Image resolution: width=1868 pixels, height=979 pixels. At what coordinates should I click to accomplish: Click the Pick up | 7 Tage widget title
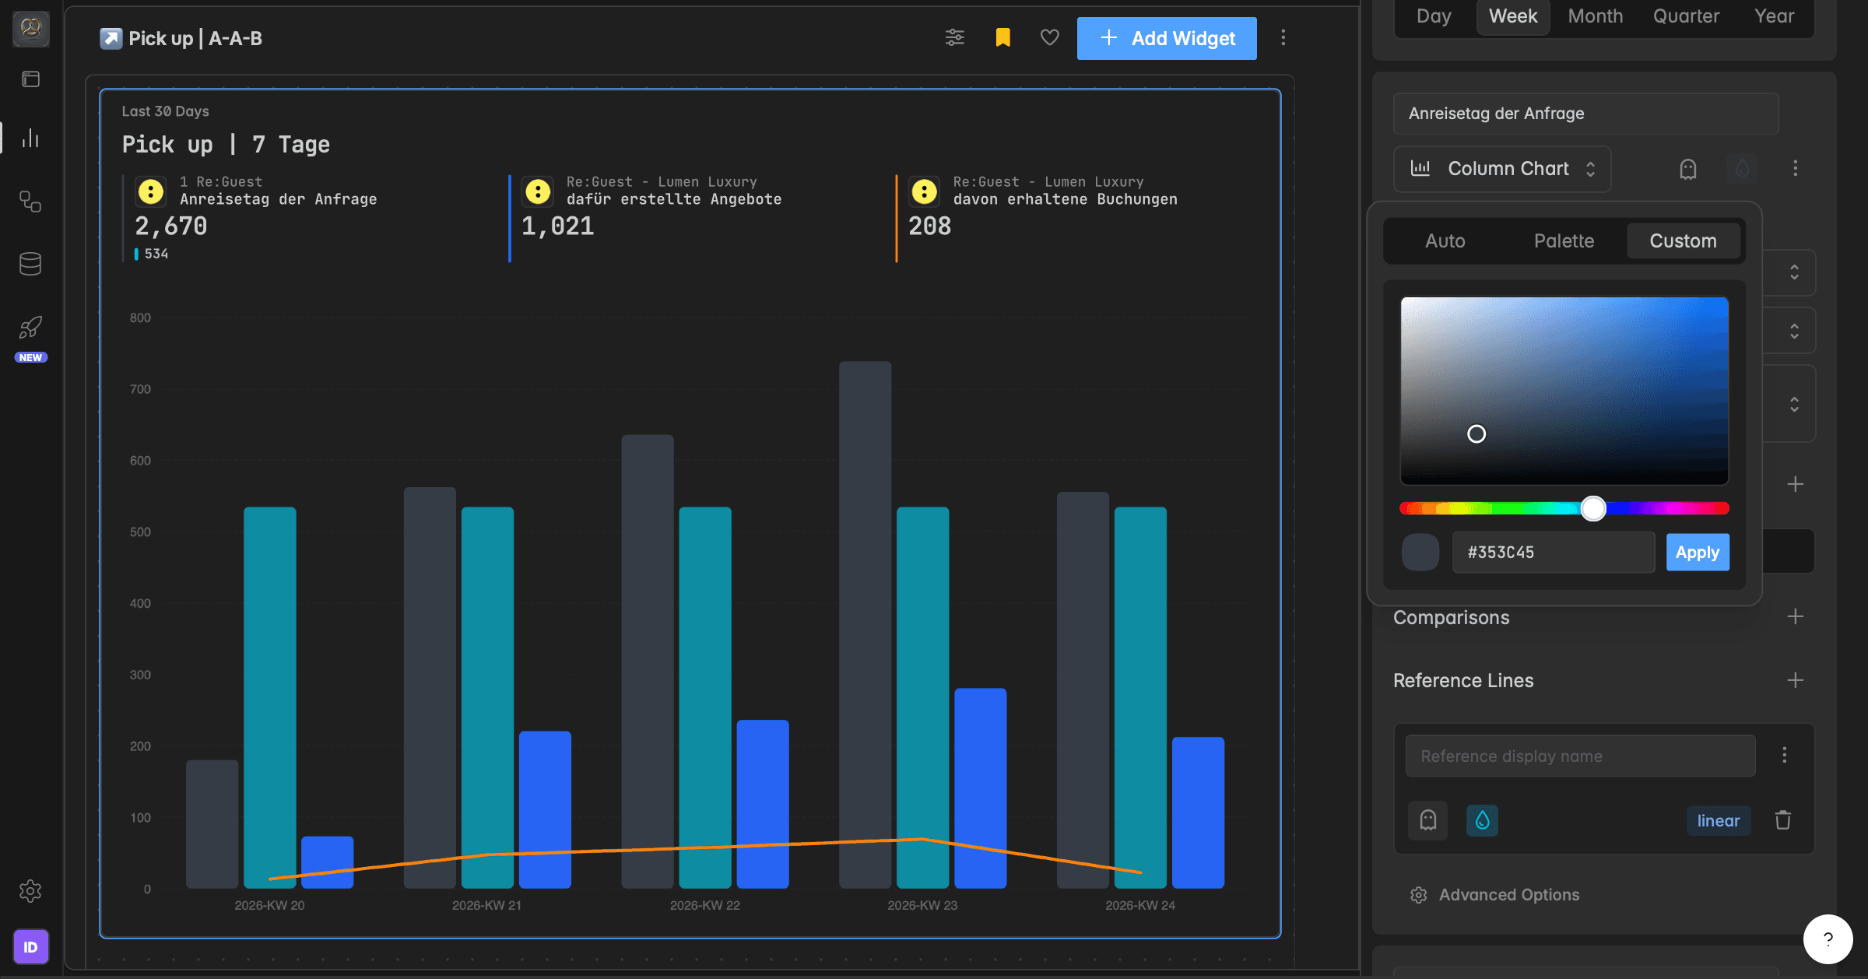[x=226, y=145]
